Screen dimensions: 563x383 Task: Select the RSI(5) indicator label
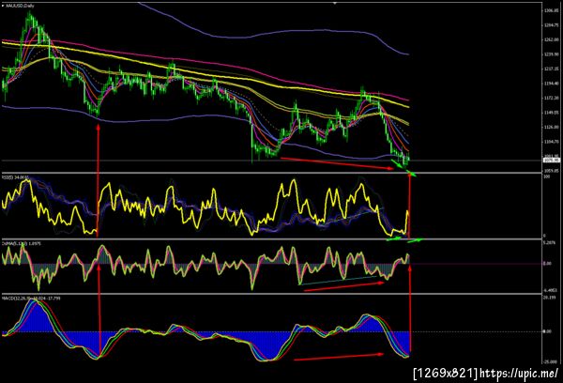tap(15, 177)
